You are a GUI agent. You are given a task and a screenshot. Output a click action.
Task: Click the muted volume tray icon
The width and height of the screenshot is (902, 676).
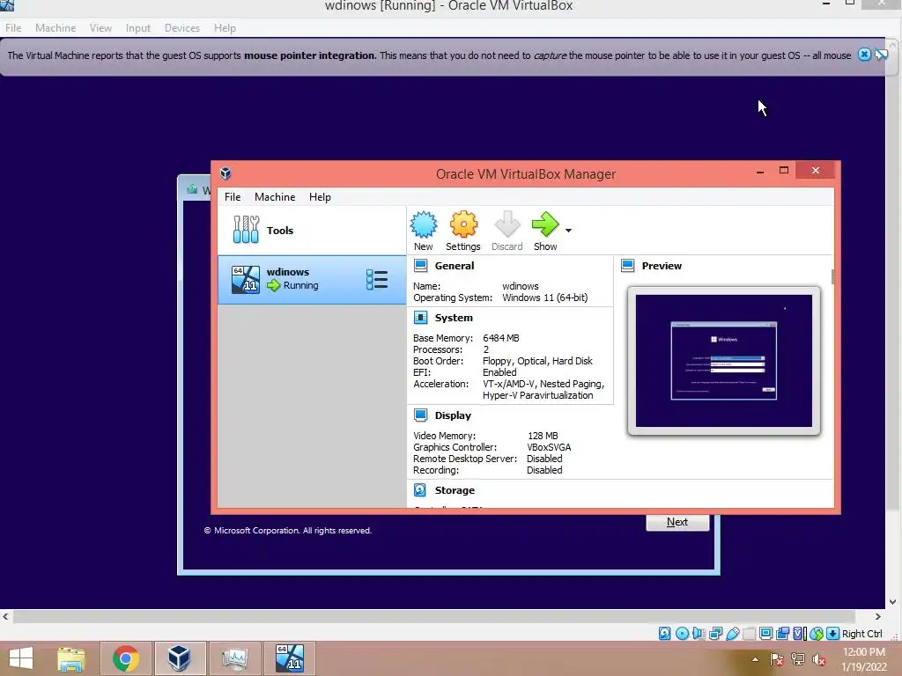tap(818, 659)
